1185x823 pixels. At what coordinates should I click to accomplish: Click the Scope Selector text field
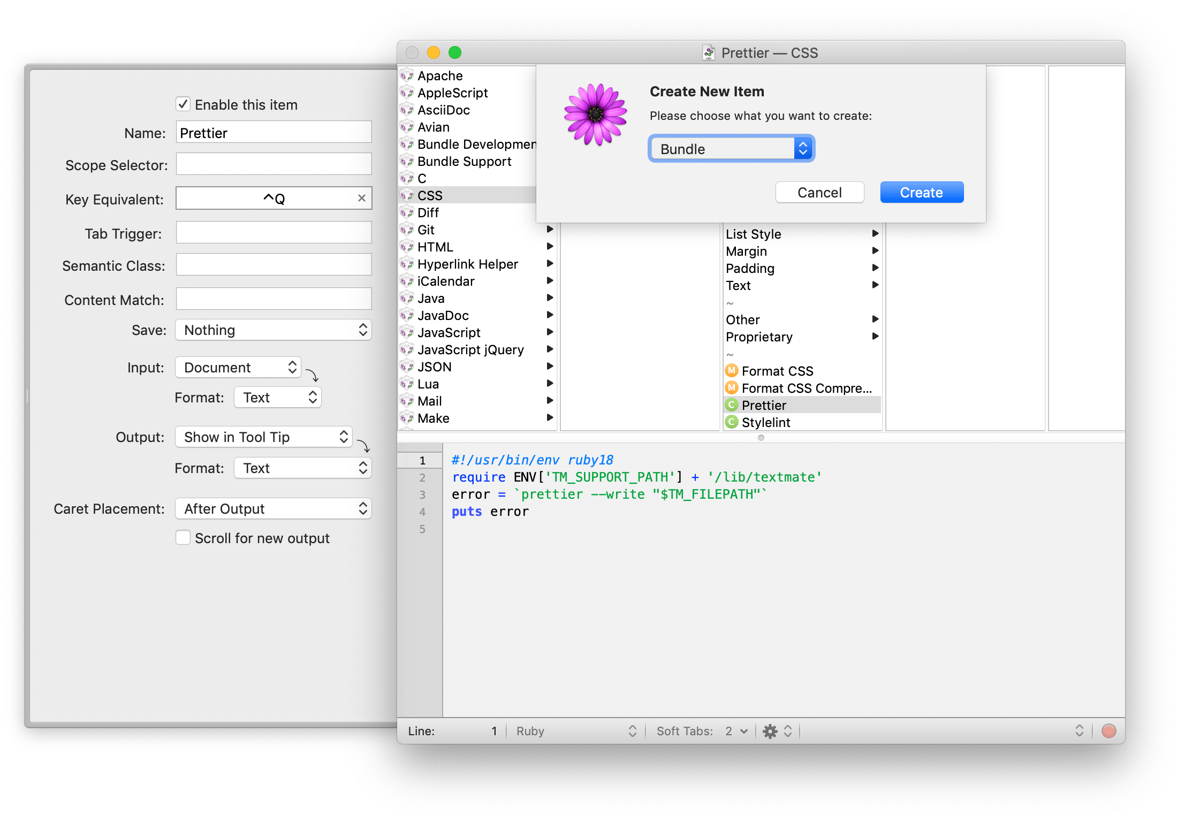coord(274,164)
